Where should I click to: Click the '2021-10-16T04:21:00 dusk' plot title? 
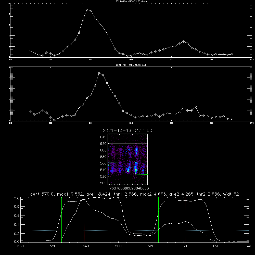(x=131, y=65)
